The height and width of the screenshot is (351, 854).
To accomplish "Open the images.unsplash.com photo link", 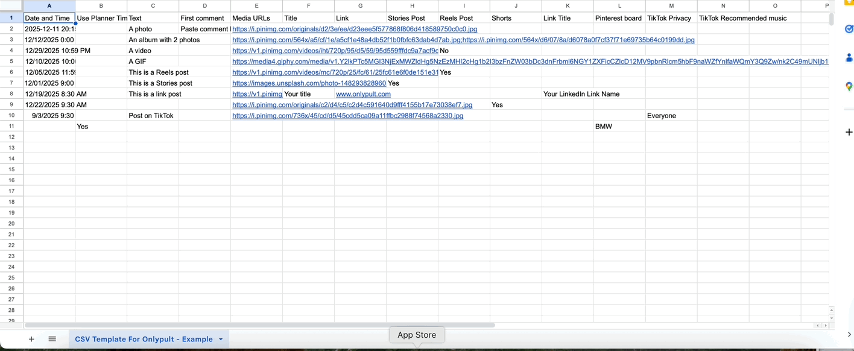I will click(x=309, y=83).
